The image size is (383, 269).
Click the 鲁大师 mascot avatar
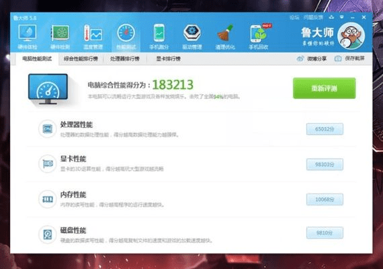[x=351, y=36]
